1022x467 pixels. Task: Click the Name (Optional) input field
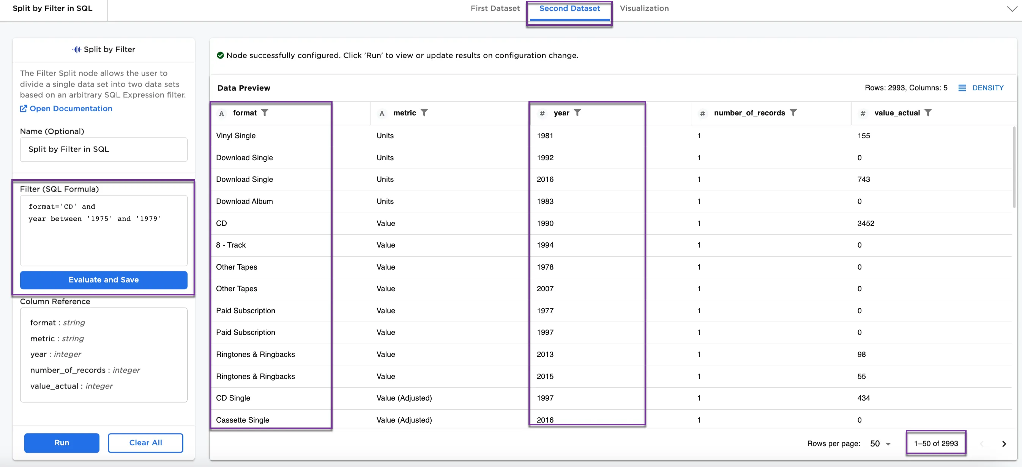104,149
